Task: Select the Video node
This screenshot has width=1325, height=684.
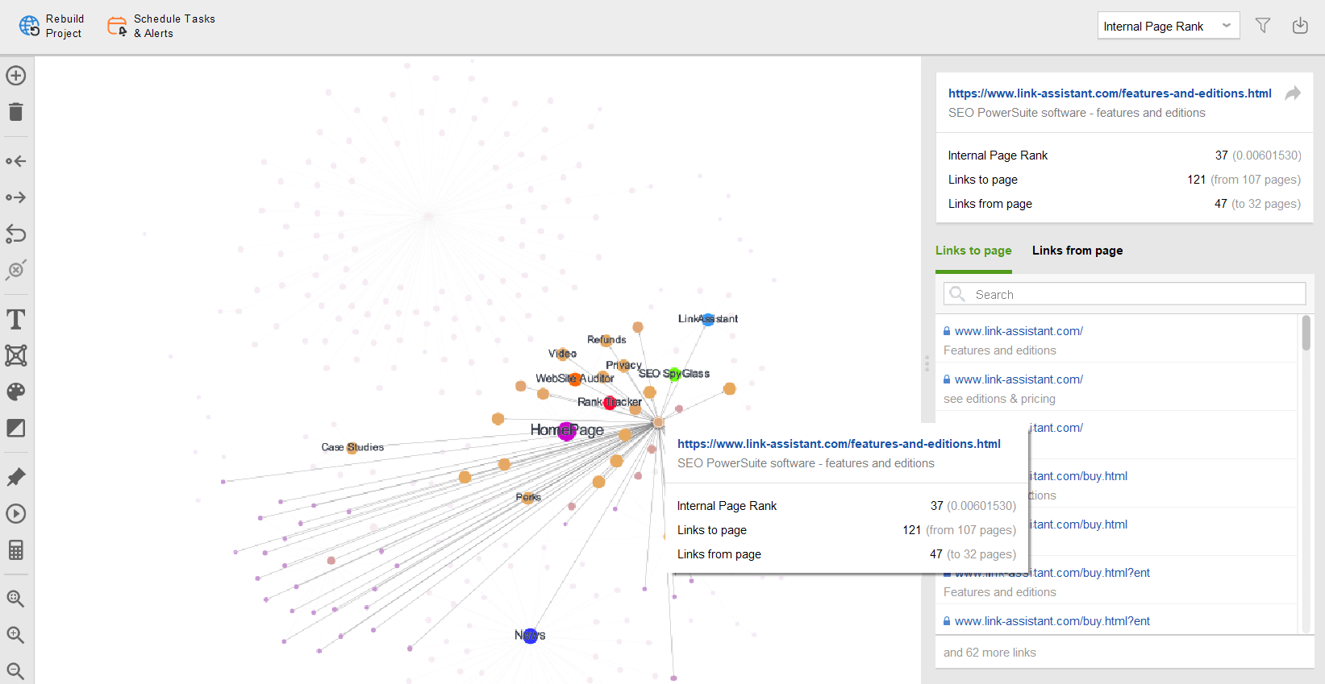Action: (x=563, y=354)
